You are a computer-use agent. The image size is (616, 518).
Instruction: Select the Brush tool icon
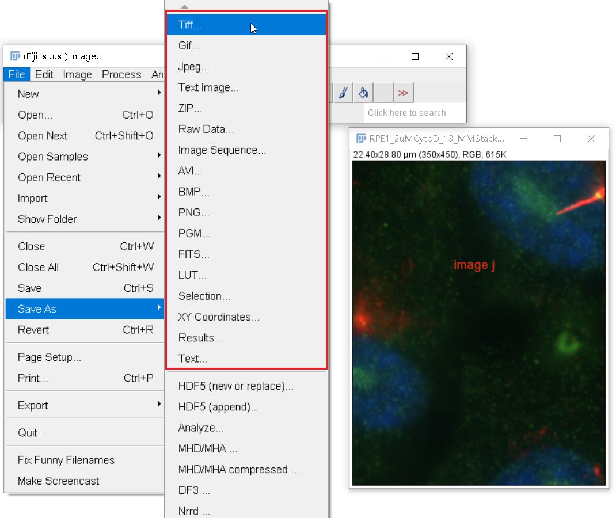click(343, 93)
